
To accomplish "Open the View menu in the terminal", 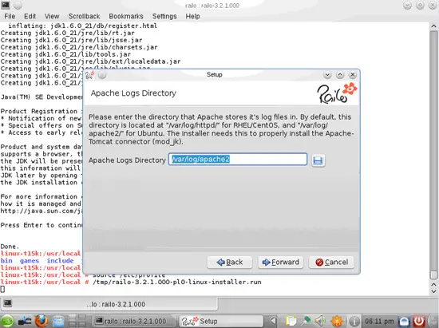I will (x=52, y=16).
